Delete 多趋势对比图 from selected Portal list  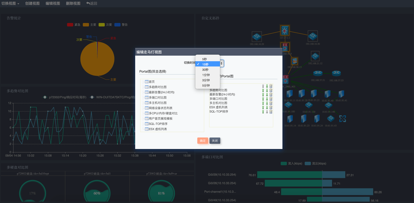pos(271,90)
